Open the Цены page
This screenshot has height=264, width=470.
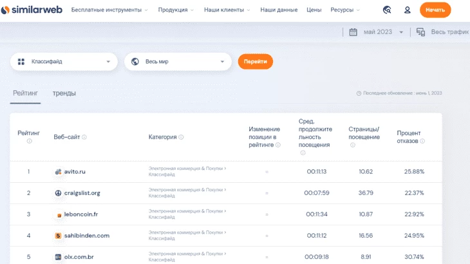tap(314, 10)
